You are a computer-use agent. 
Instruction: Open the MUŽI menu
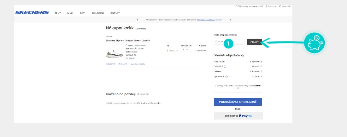pos(70,13)
